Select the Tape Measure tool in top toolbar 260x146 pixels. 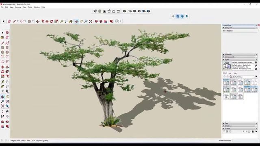pos(62,21)
